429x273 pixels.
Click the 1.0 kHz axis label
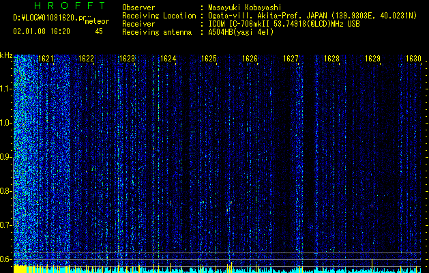[5, 123]
